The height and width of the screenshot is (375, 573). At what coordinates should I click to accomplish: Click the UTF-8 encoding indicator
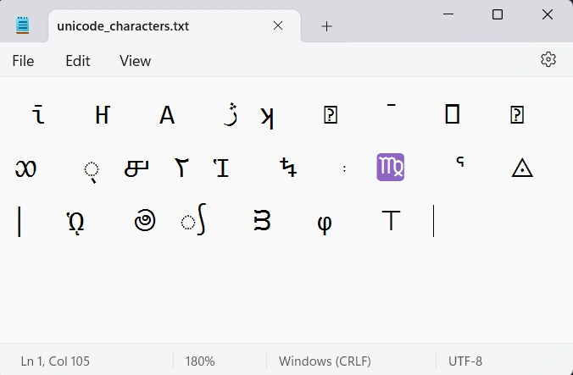coord(465,361)
